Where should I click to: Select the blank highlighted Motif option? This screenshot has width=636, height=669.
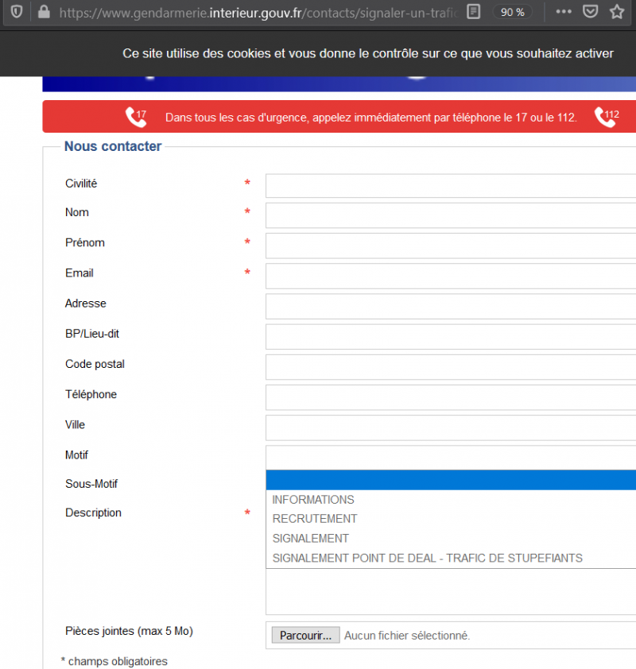450,480
